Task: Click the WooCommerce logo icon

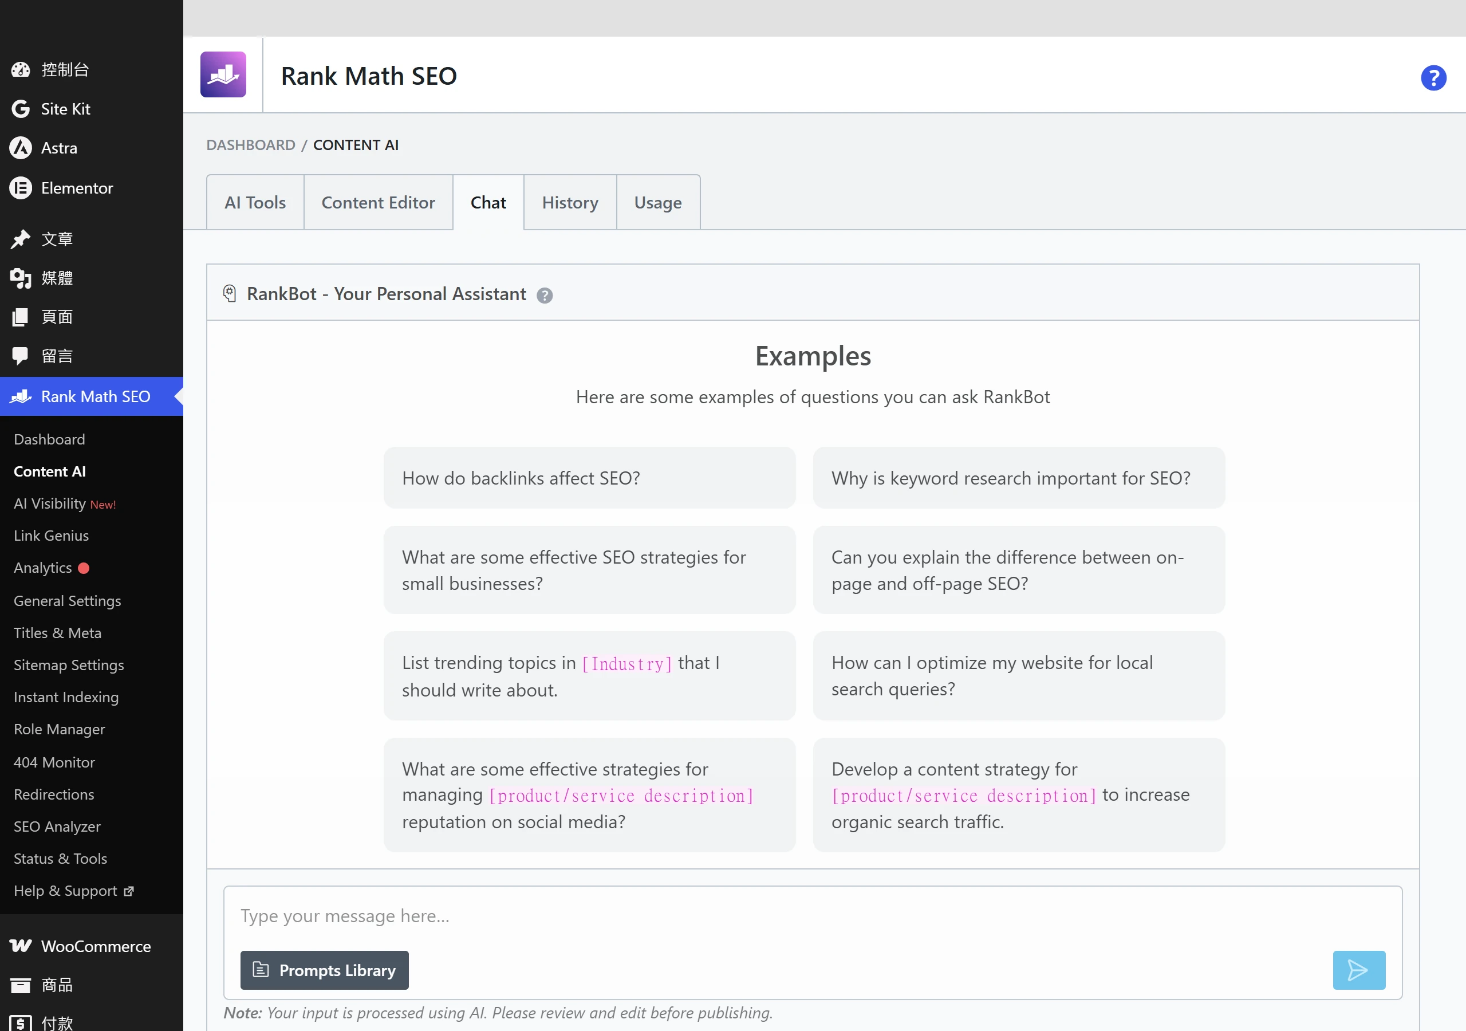Action: (21, 946)
